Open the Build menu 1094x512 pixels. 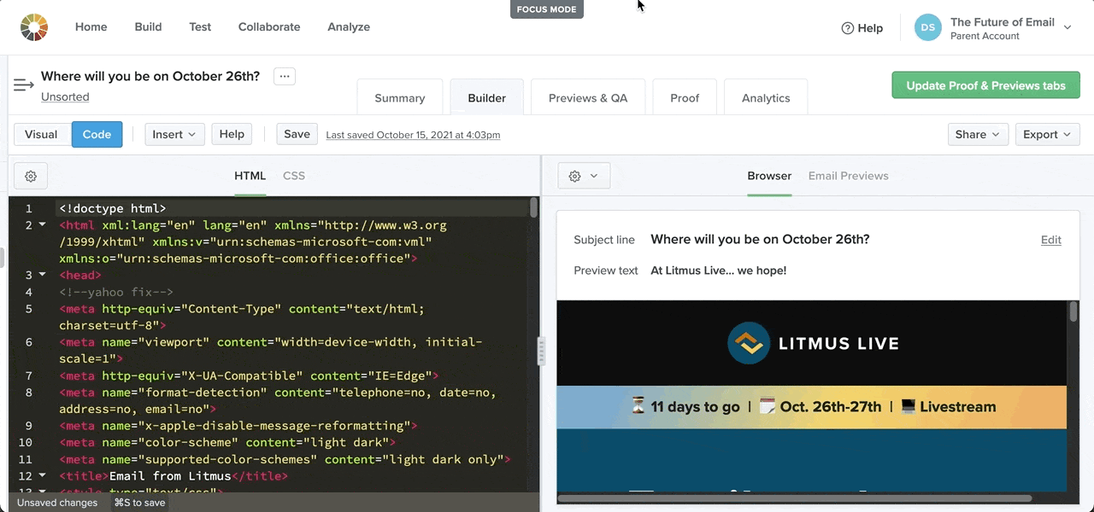pyautogui.click(x=148, y=27)
